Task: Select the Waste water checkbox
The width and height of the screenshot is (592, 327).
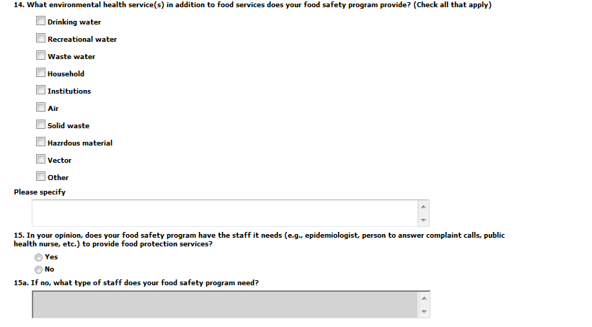Action: pyautogui.click(x=40, y=56)
